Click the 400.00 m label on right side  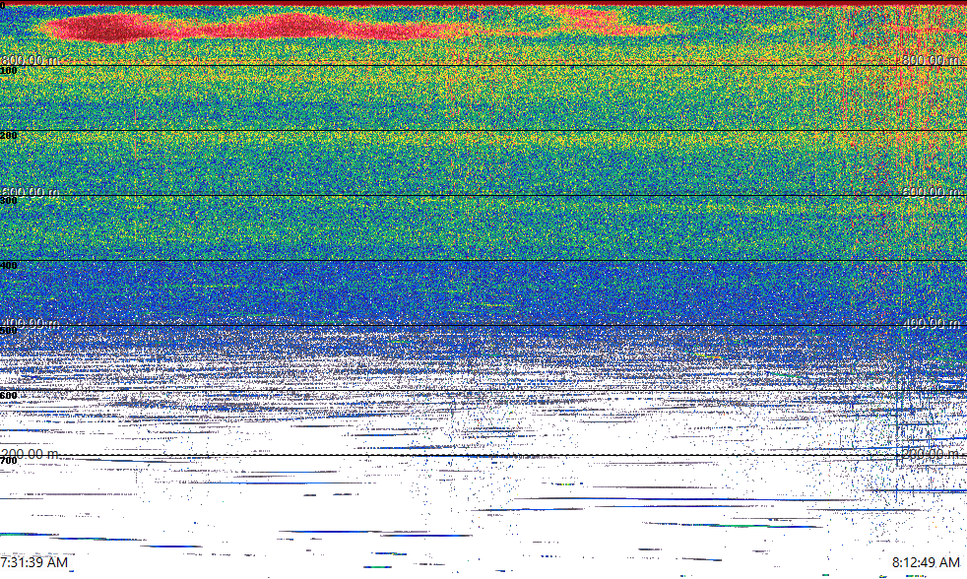click(930, 323)
